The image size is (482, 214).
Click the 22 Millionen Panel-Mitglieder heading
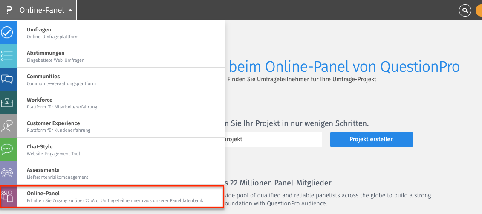[x=278, y=183]
